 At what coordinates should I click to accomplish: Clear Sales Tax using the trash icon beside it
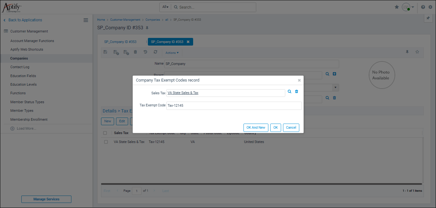(296, 91)
